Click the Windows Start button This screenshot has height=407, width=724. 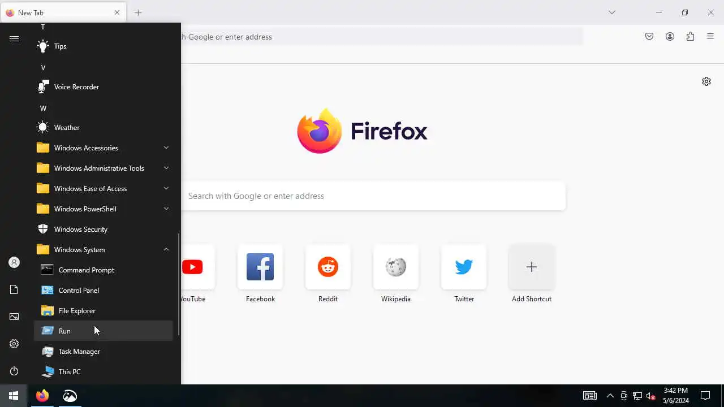pos(14,396)
